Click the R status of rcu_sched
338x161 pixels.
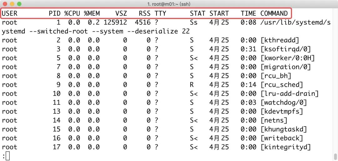pyautogui.click(x=192, y=85)
